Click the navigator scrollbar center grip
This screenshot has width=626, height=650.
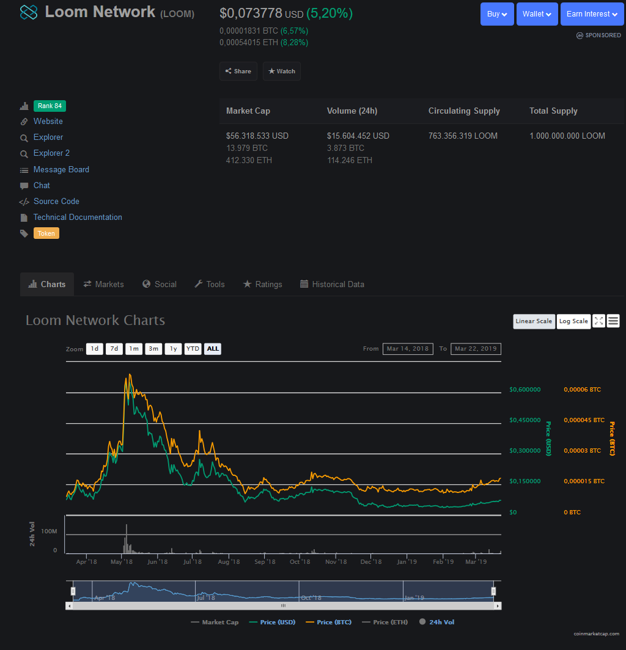click(283, 606)
